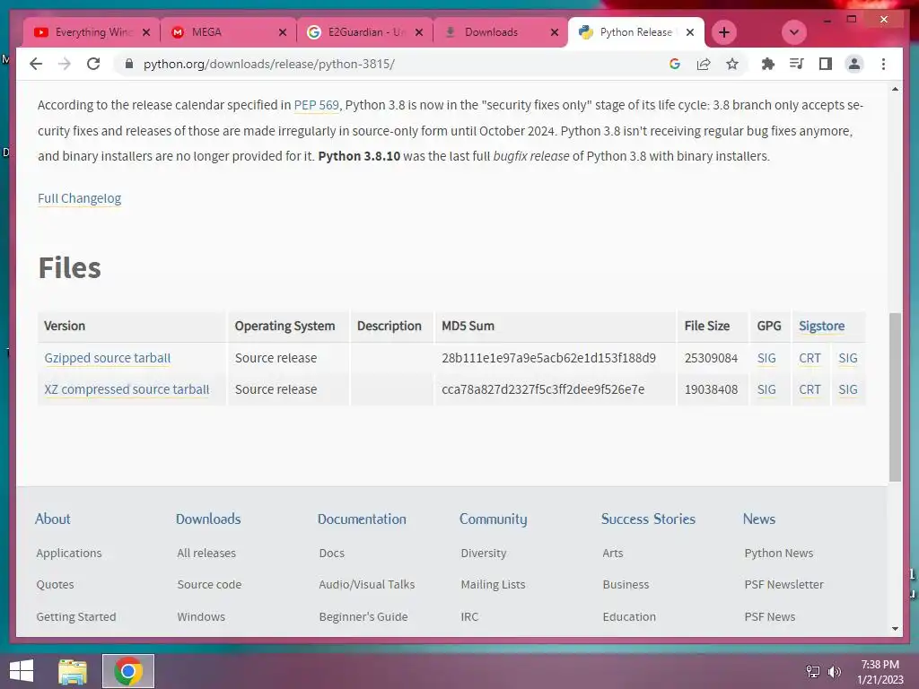The width and height of the screenshot is (919, 689).
Task: Open Sigstore SIG for XZ tarball
Action: coord(848,389)
